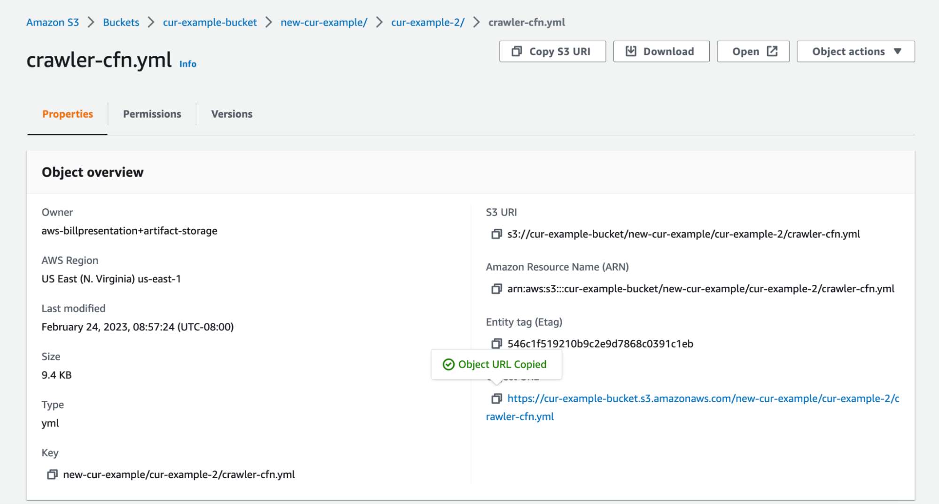The width and height of the screenshot is (939, 504).
Task: Open the Object actions dropdown
Action: [x=855, y=51]
